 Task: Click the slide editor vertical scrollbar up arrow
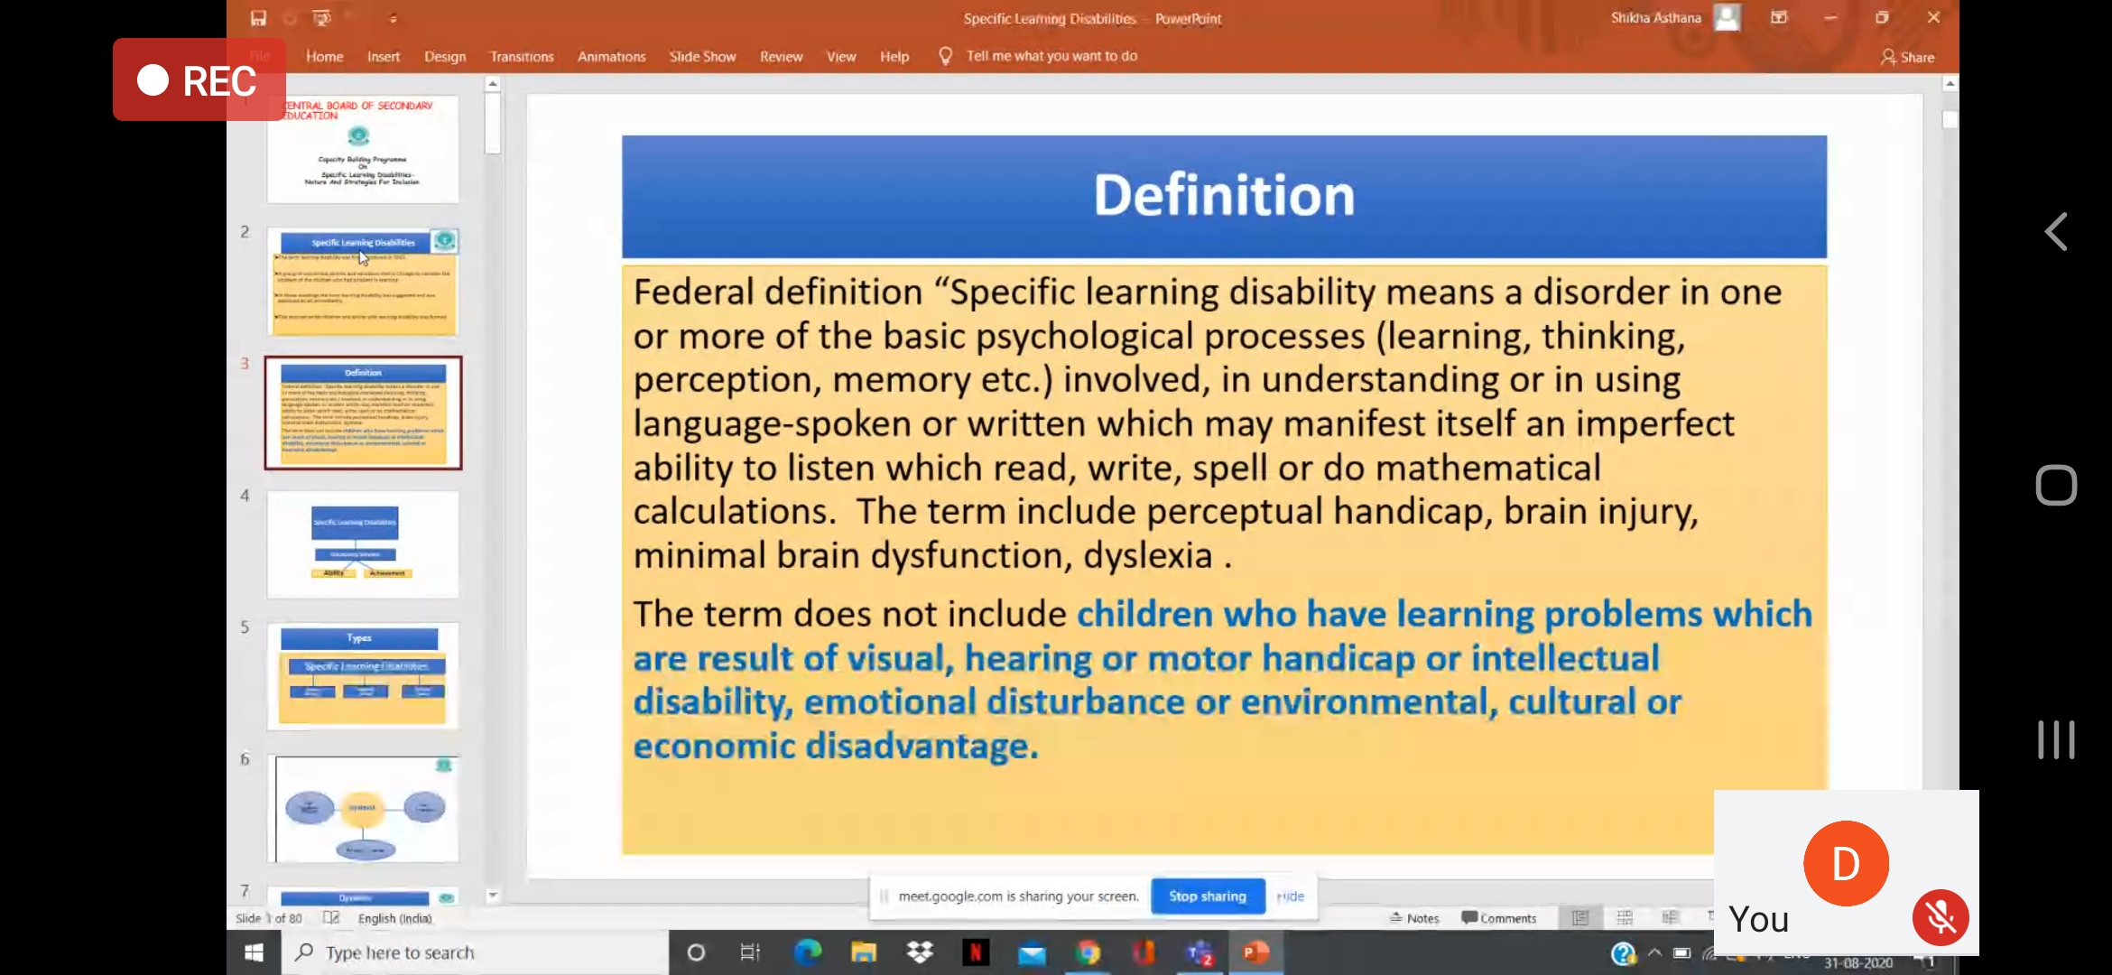click(1950, 84)
